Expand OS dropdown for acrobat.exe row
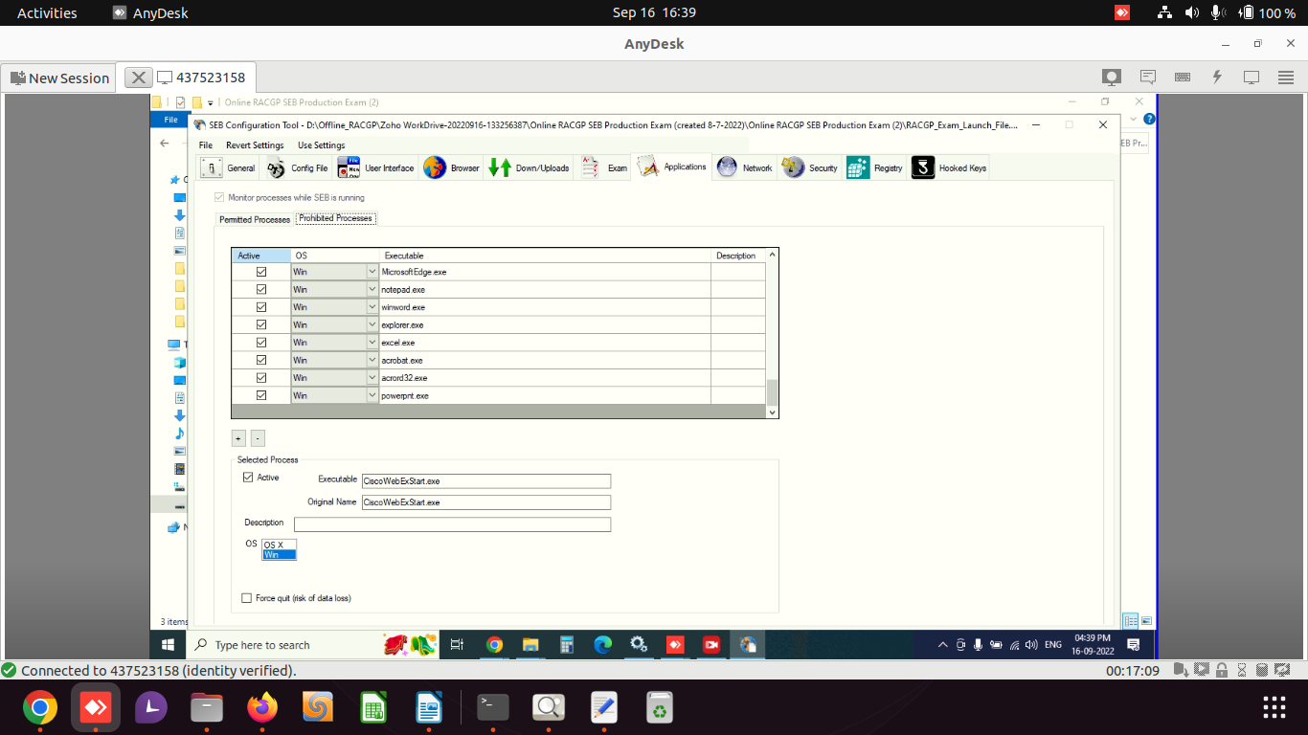Screen dimensions: 1308x735 [372, 360]
